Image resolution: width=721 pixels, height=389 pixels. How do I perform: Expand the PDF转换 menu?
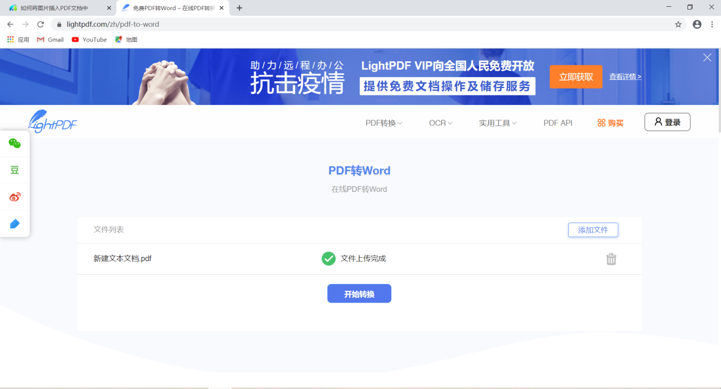(x=384, y=123)
